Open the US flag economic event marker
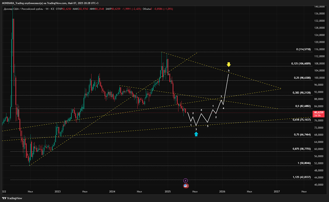Screen dimensions: 329x202 coord(186,186)
